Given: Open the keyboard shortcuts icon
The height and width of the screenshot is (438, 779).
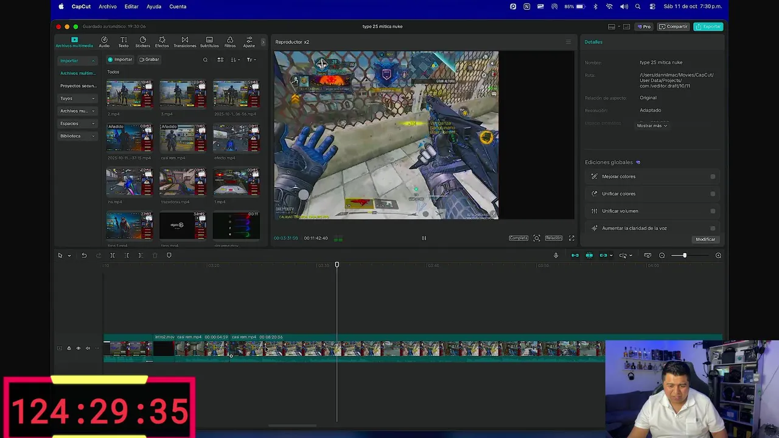Looking at the screenshot, I should (626, 27).
